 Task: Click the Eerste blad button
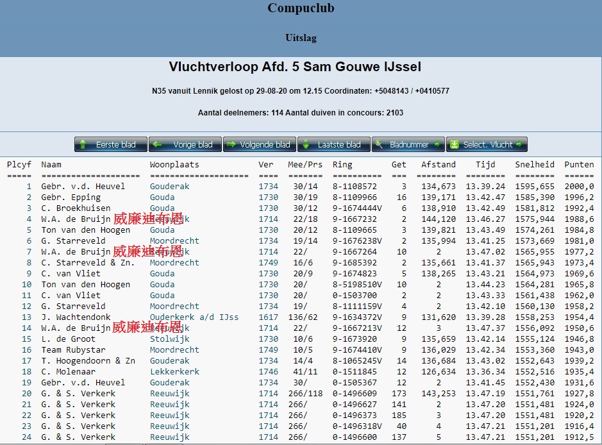coord(110,144)
